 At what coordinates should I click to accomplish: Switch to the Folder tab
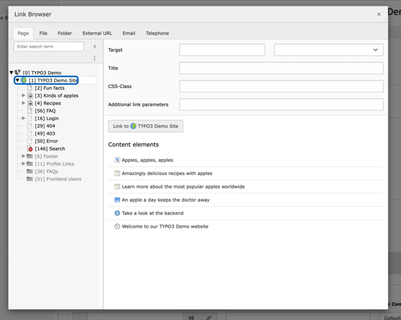tap(65, 33)
